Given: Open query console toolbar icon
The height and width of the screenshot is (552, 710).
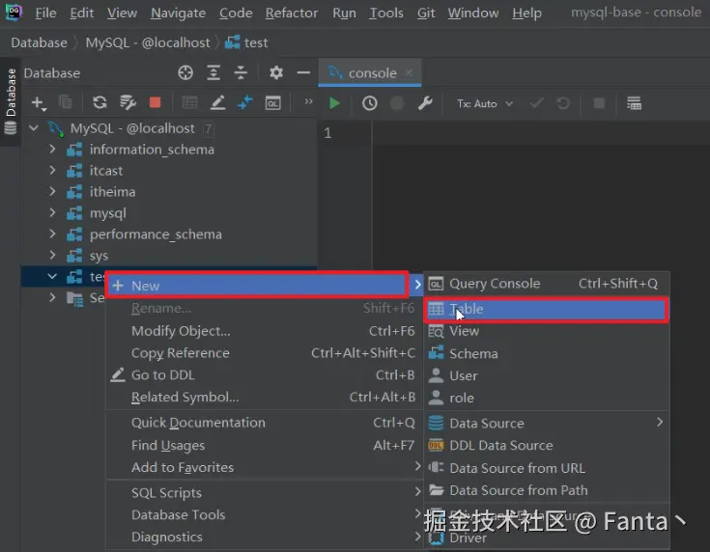Looking at the screenshot, I should click(273, 103).
